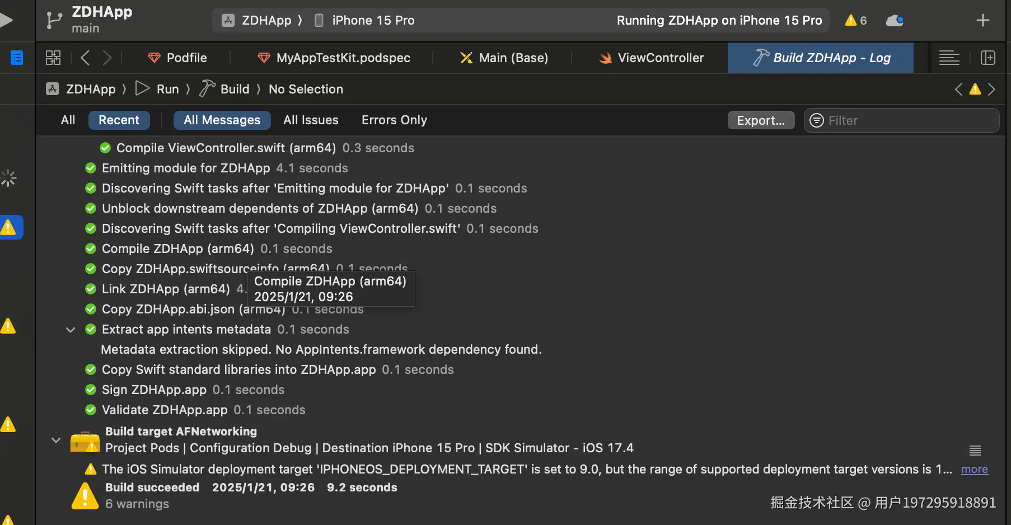Go back with the left navigation arrow
1011x525 pixels.
(85, 58)
